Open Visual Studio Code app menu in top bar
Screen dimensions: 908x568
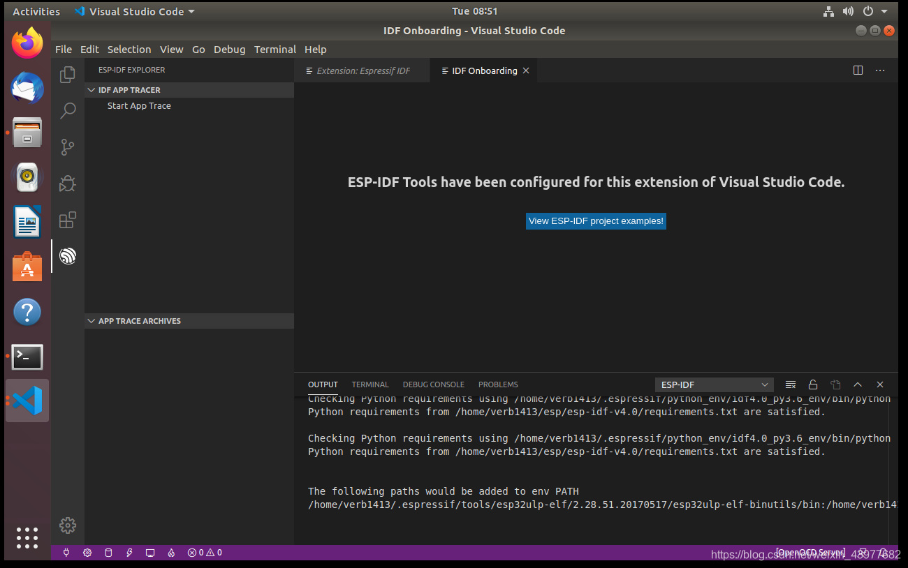pos(134,11)
